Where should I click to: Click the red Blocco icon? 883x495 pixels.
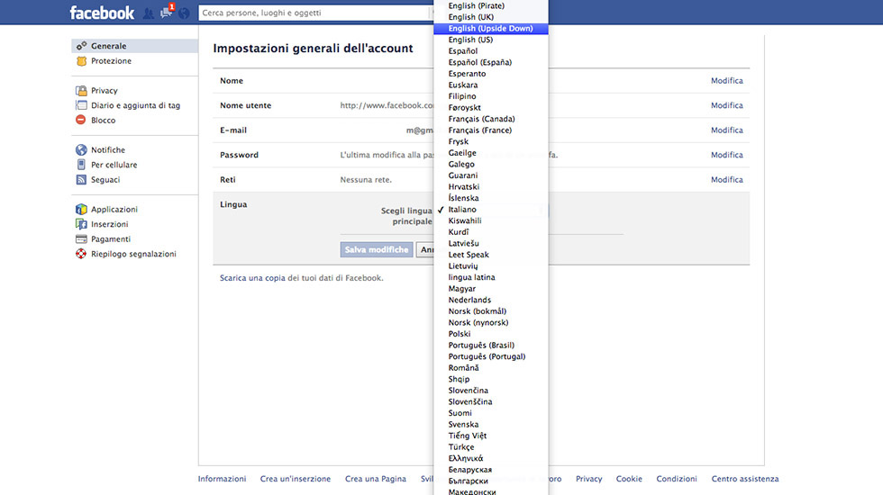tap(81, 121)
